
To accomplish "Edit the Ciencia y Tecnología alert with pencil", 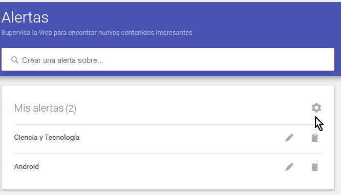I will (x=289, y=138).
